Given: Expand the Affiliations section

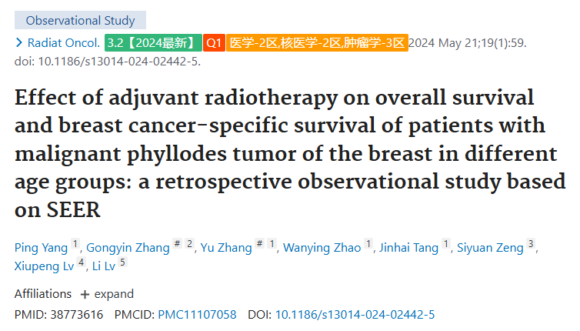Looking at the screenshot, I should (x=107, y=294).
